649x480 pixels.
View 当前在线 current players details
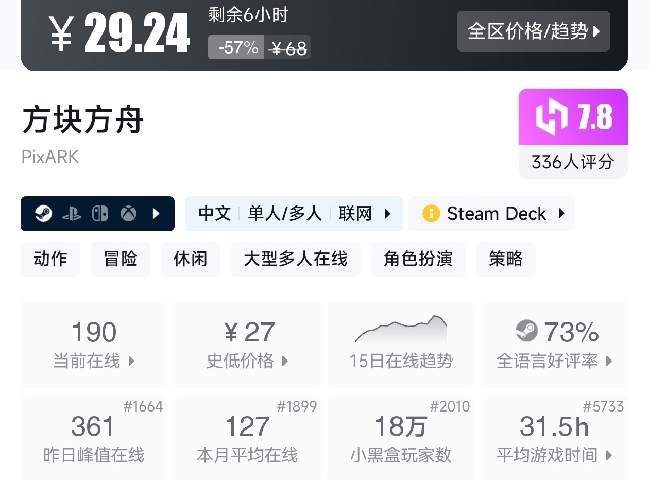click(x=94, y=344)
